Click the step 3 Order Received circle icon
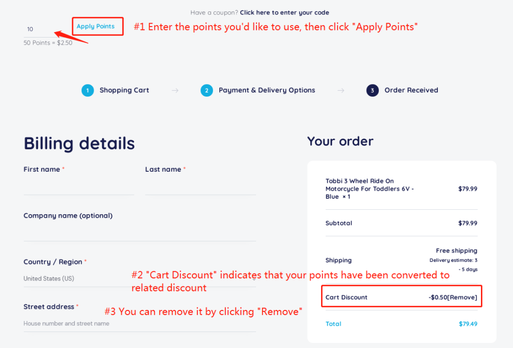This screenshot has height=348, width=513. [x=372, y=90]
